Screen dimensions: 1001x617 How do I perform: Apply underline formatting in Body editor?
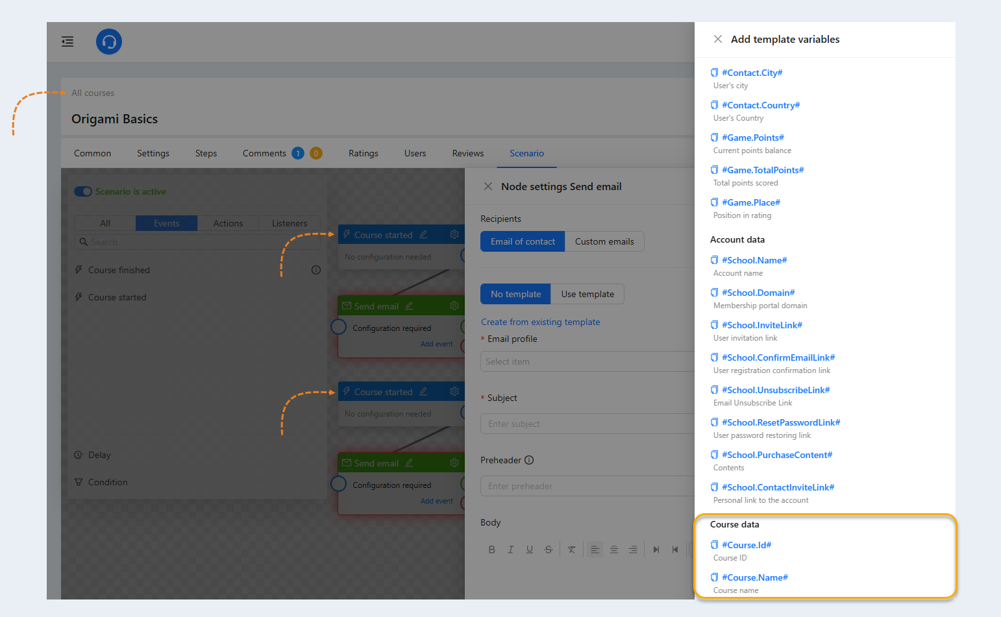[x=530, y=550]
